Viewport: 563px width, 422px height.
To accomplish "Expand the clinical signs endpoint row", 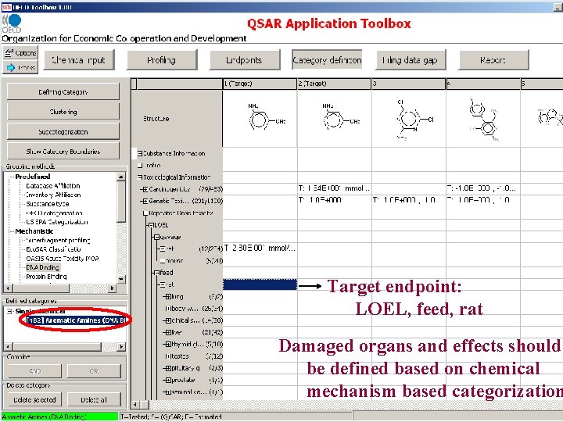I will [168, 320].
